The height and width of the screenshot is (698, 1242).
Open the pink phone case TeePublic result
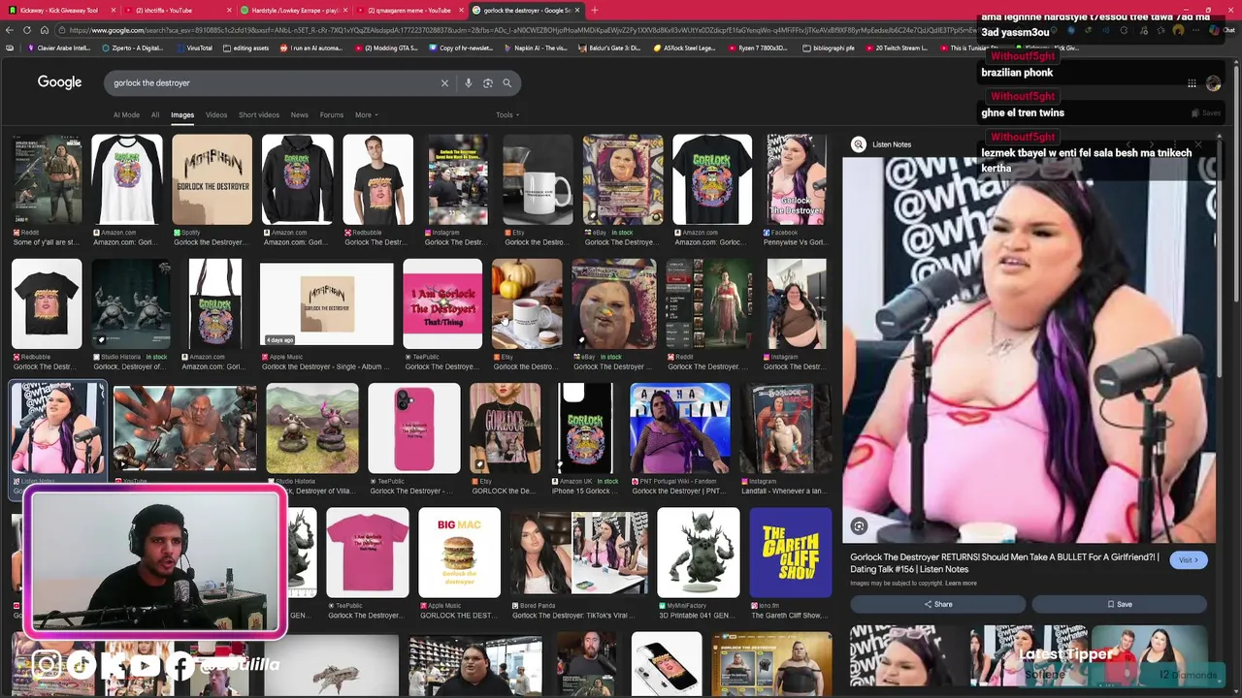tap(414, 428)
